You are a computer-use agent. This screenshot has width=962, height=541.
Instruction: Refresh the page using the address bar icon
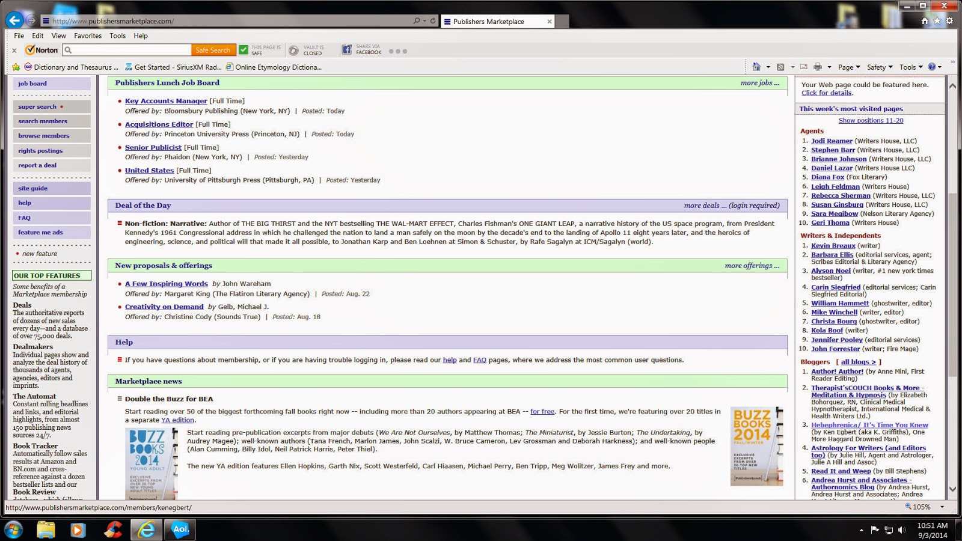433,20
